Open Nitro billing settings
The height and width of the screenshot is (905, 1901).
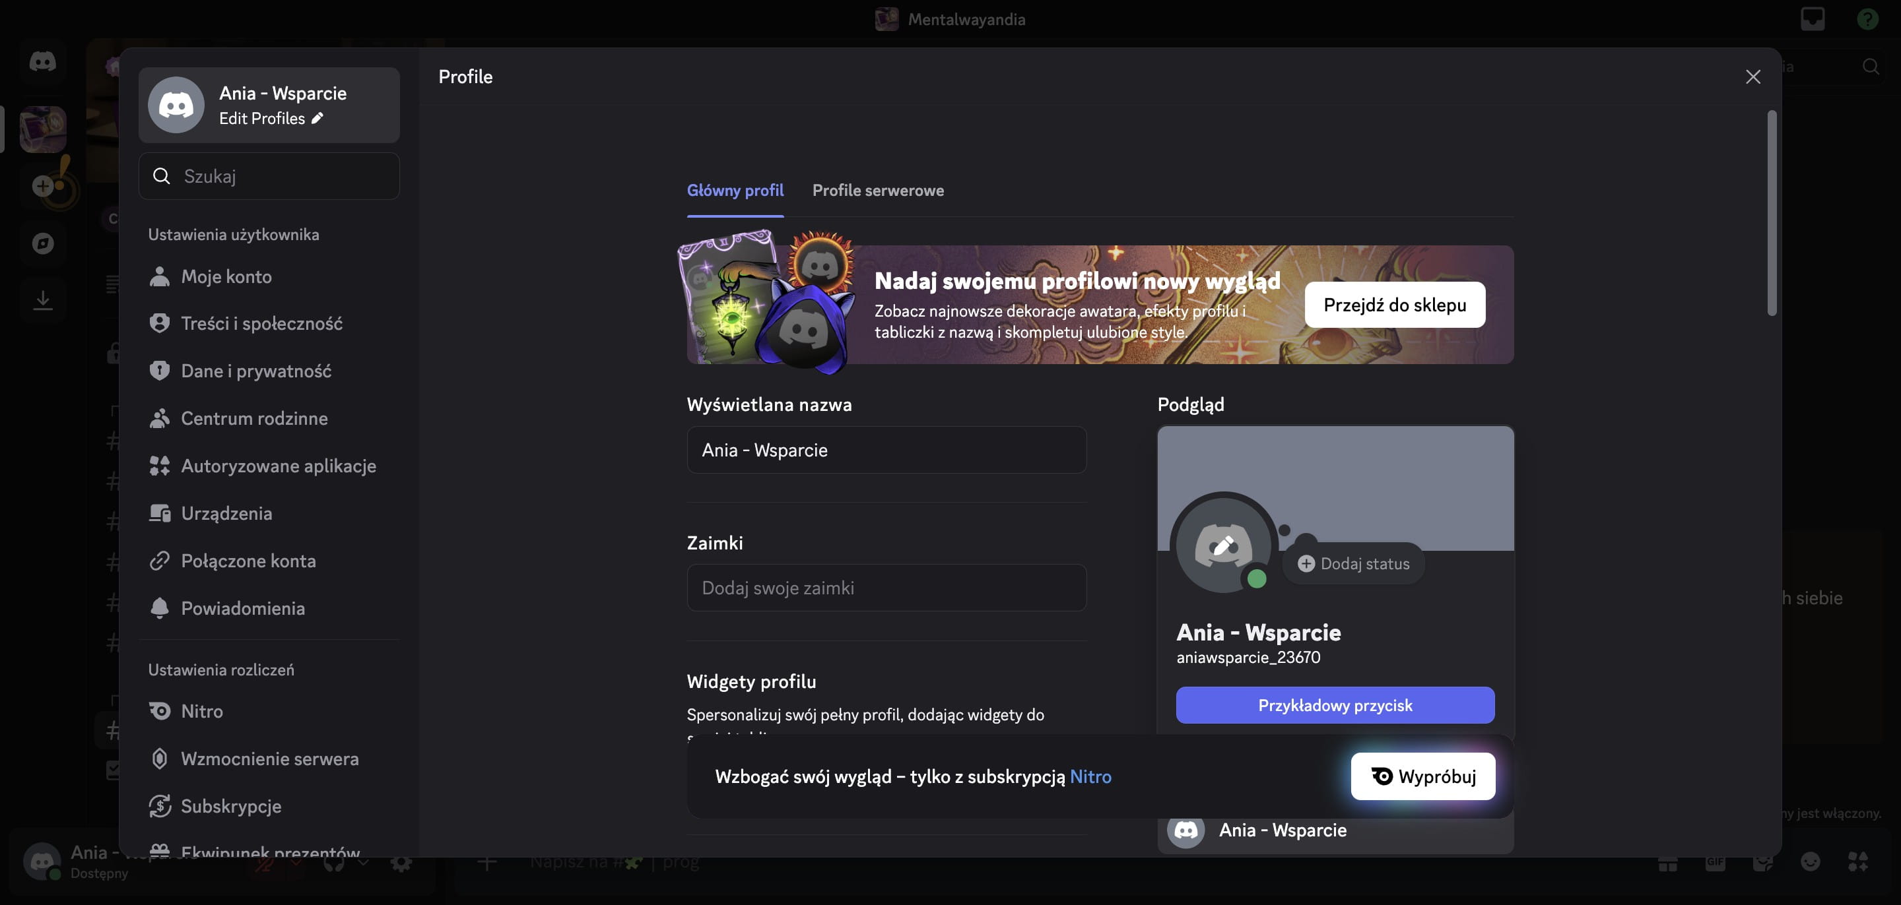point(269,712)
